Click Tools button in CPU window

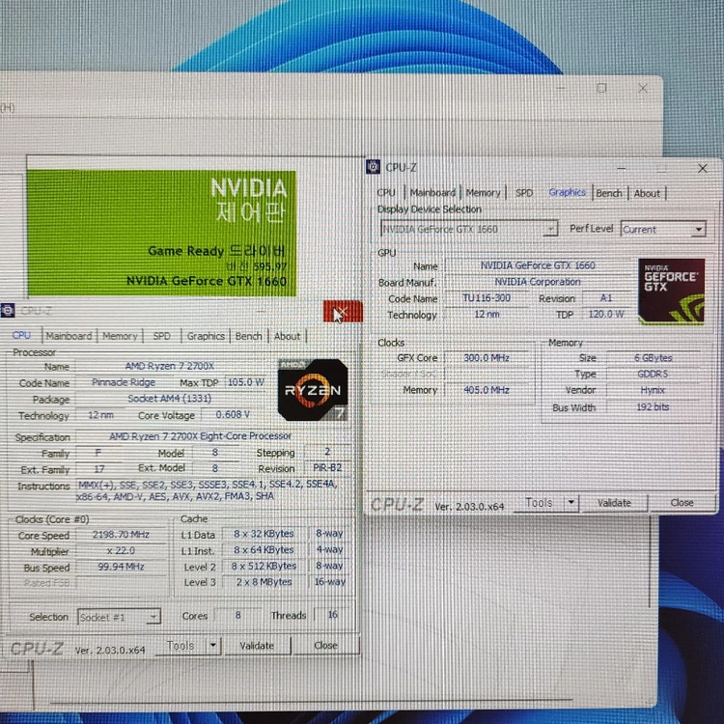181,645
